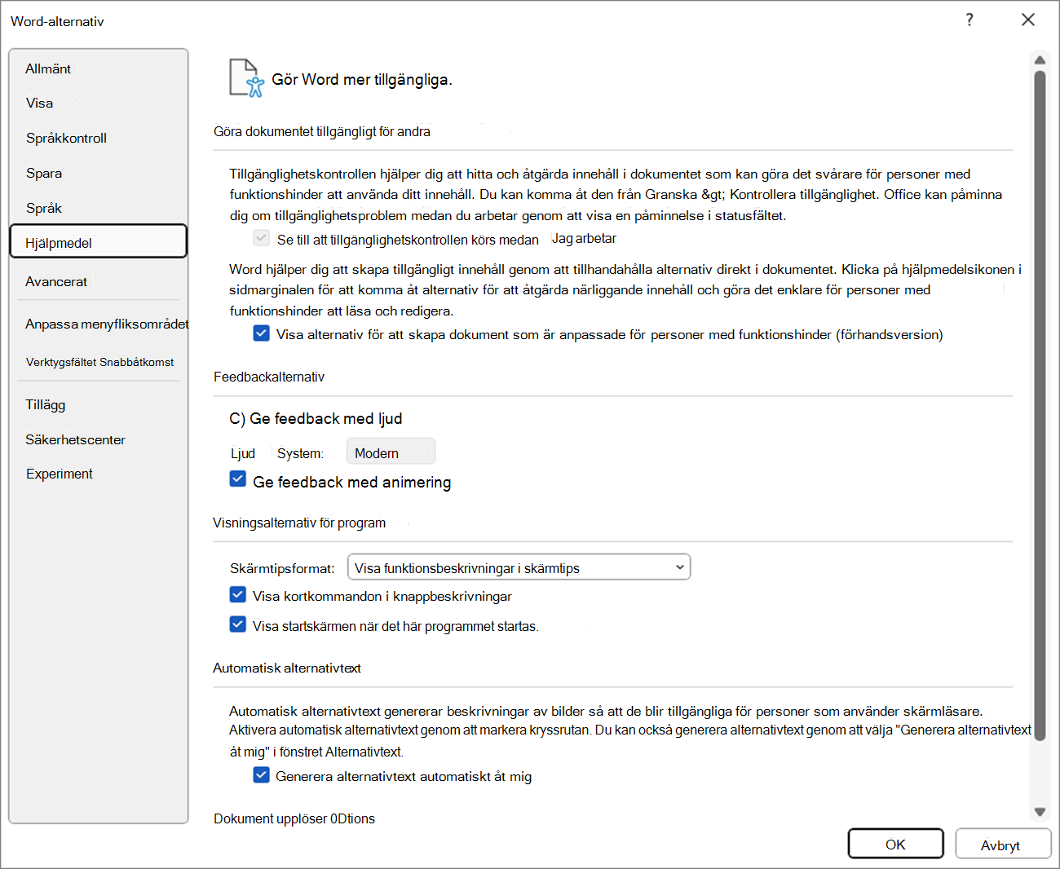This screenshot has width=1060, height=869.
Task: Click the scrollbar up arrow
Action: click(1040, 60)
